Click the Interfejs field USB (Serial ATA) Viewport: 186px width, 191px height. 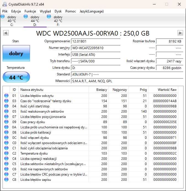[x=96, y=55]
